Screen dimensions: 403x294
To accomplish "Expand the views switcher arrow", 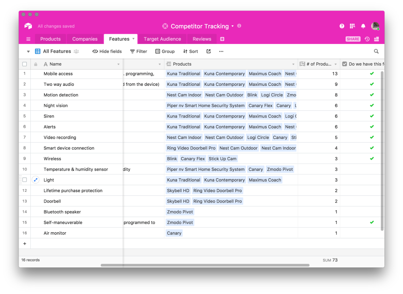I will [x=28, y=52].
